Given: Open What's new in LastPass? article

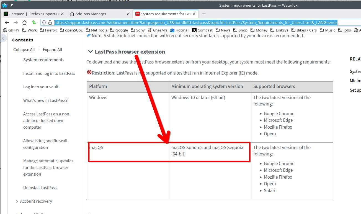Looking at the screenshot, I should pyautogui.click(x=45, y=101).
